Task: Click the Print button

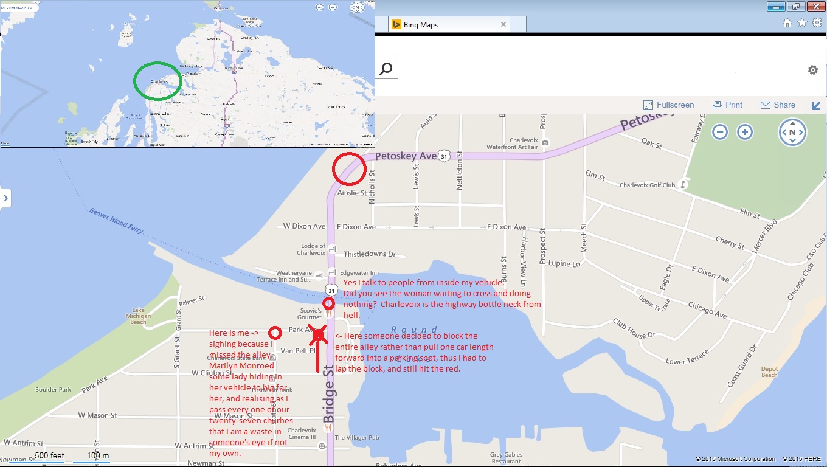Action: (x=727, y=105)
